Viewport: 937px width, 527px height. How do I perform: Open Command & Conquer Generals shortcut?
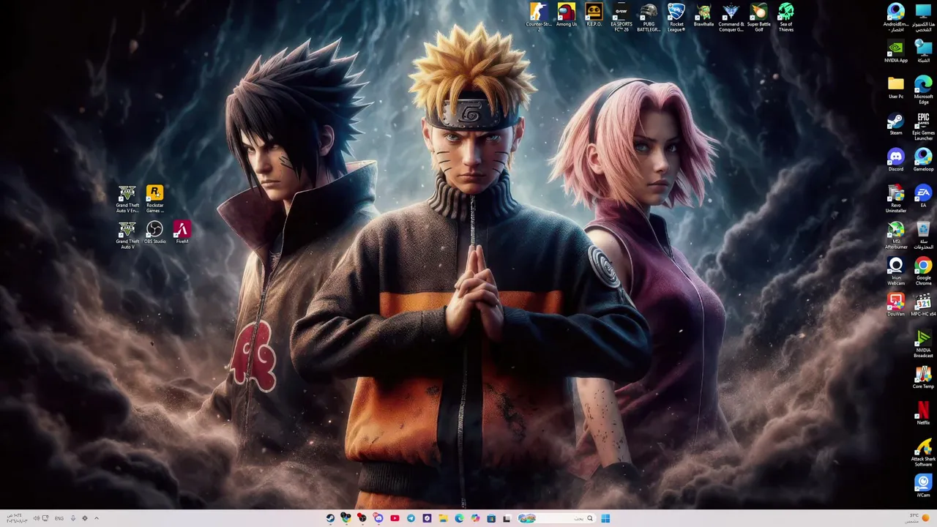pos(731,17)
